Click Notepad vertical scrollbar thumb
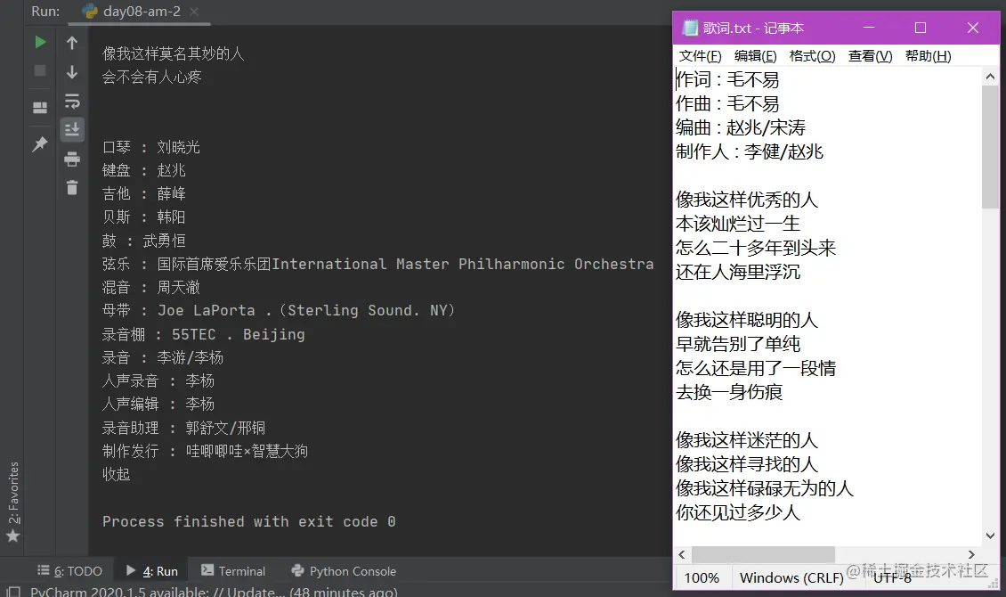 click(990, 147)
